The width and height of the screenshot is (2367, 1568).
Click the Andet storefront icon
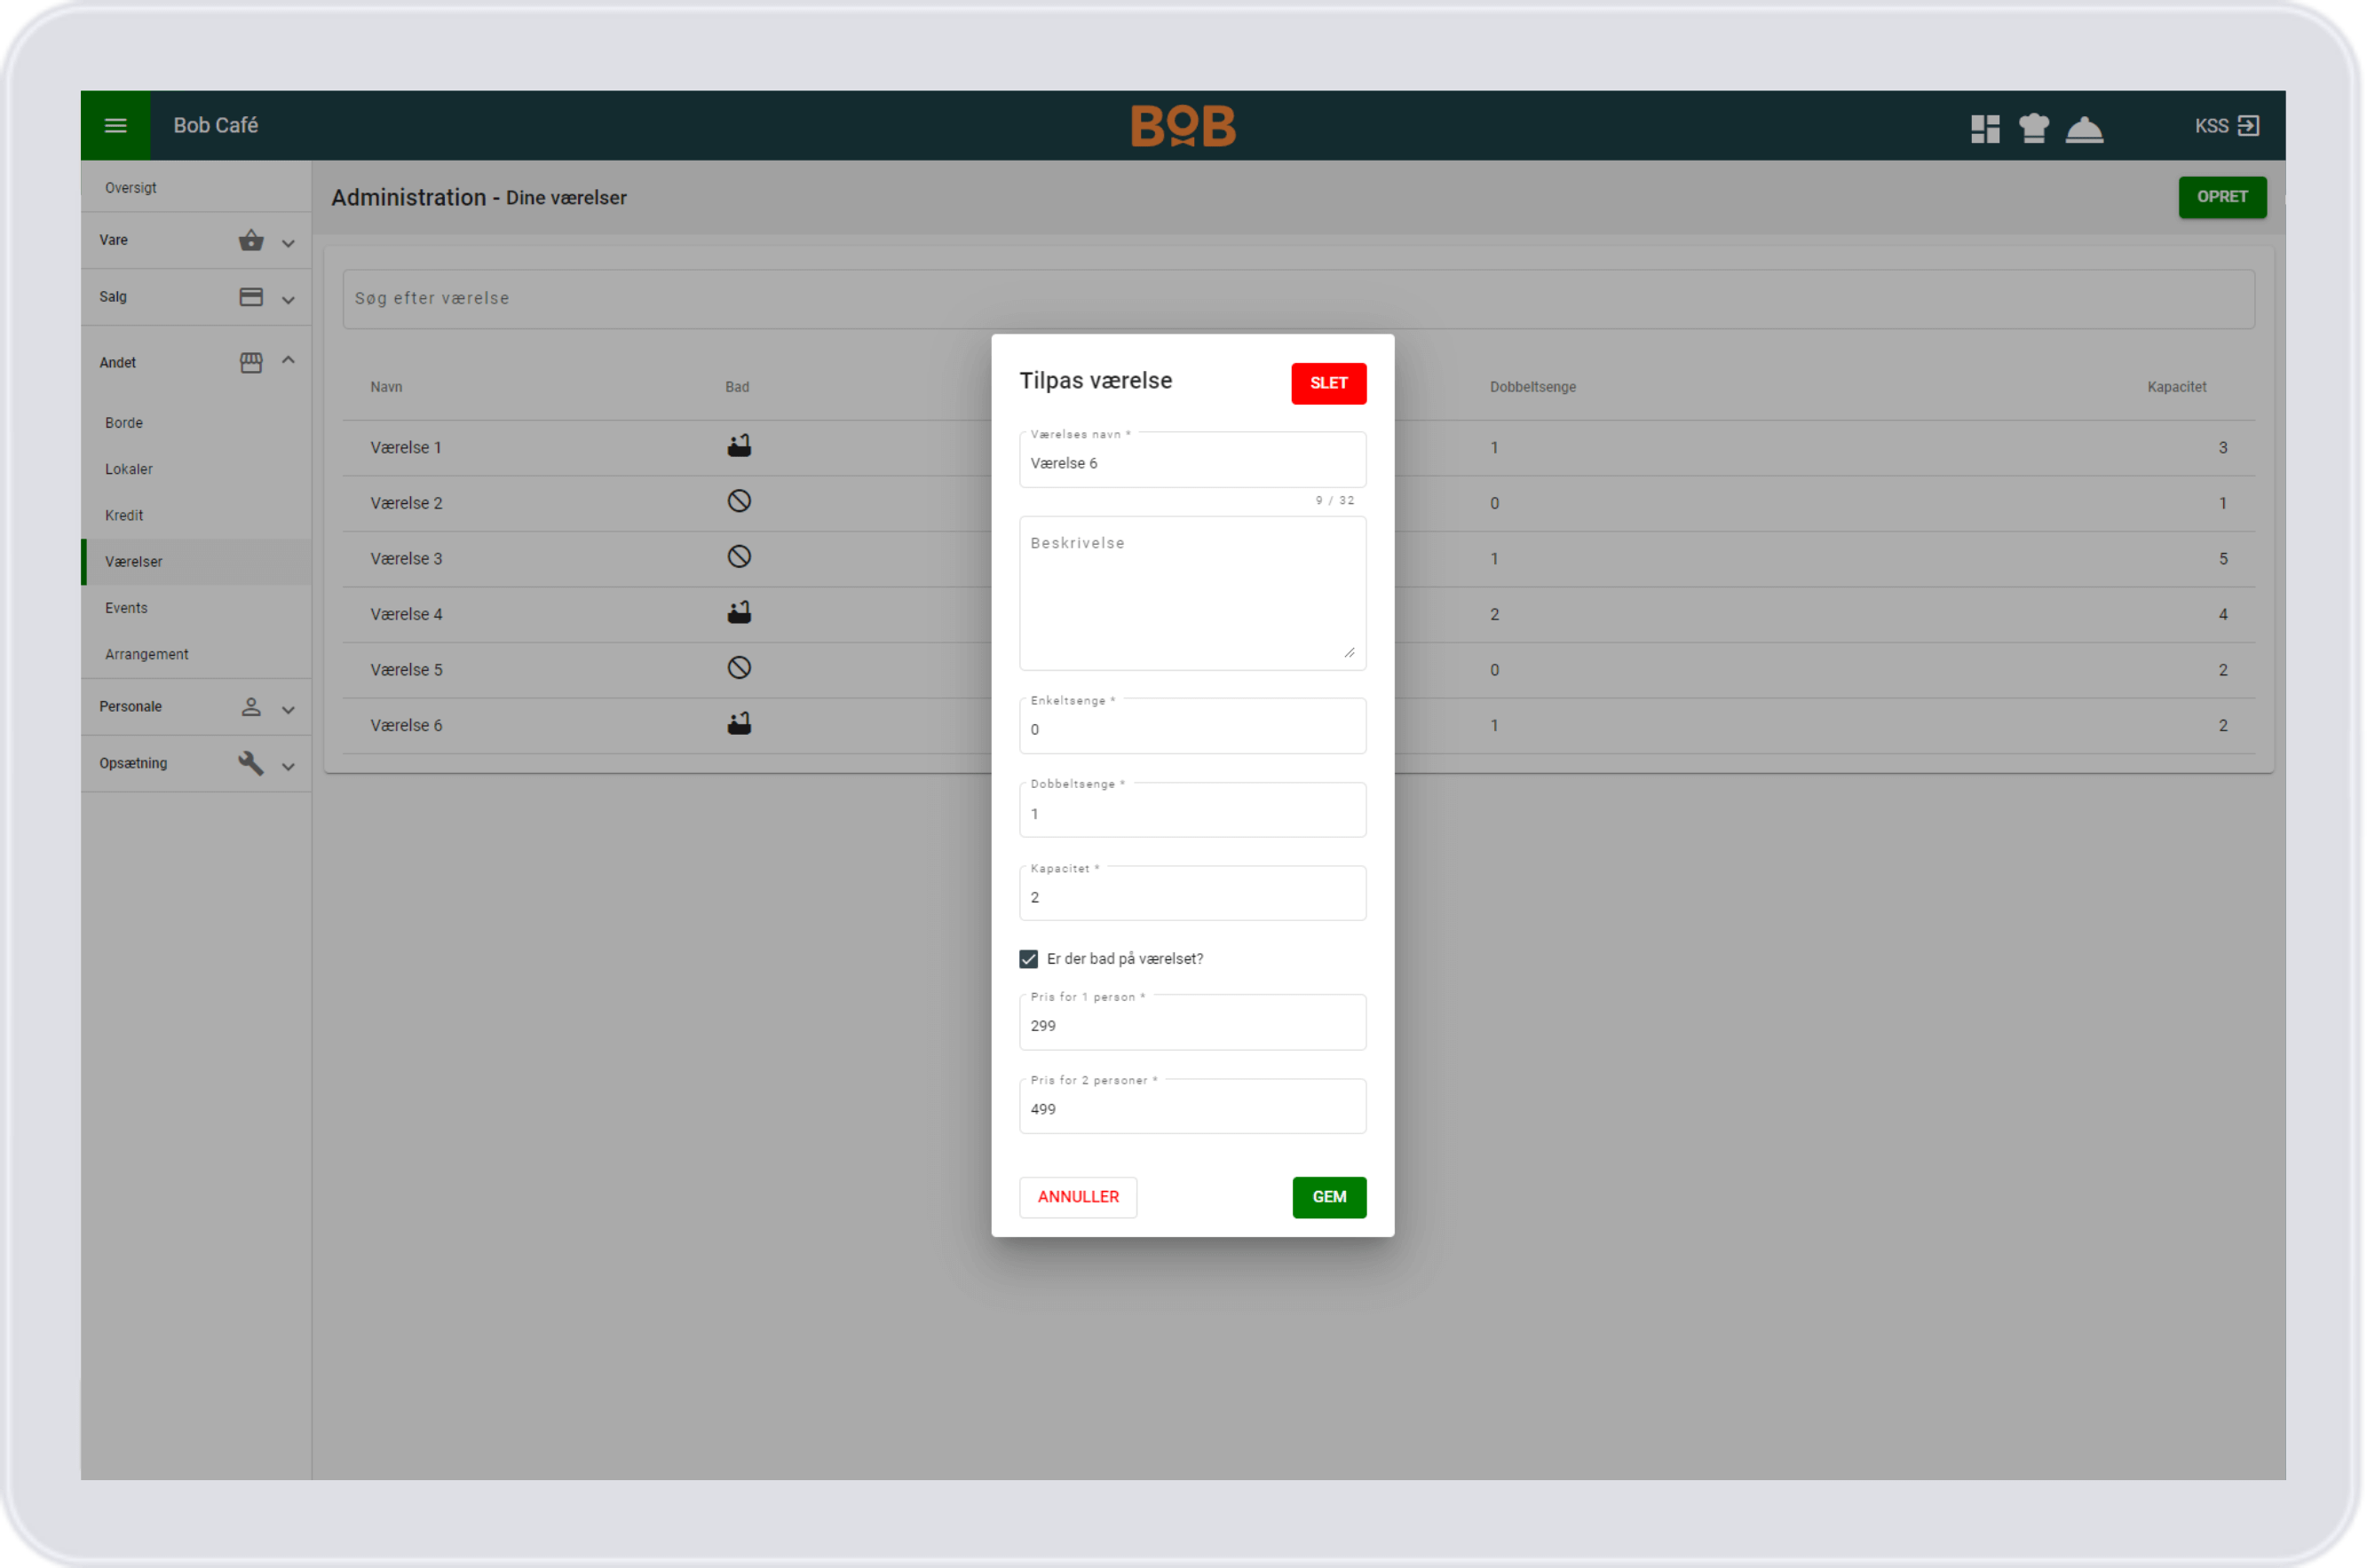click(x=251, y=362)
